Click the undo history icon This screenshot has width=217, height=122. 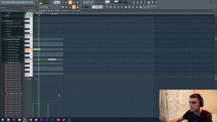[x=134, y=2]
